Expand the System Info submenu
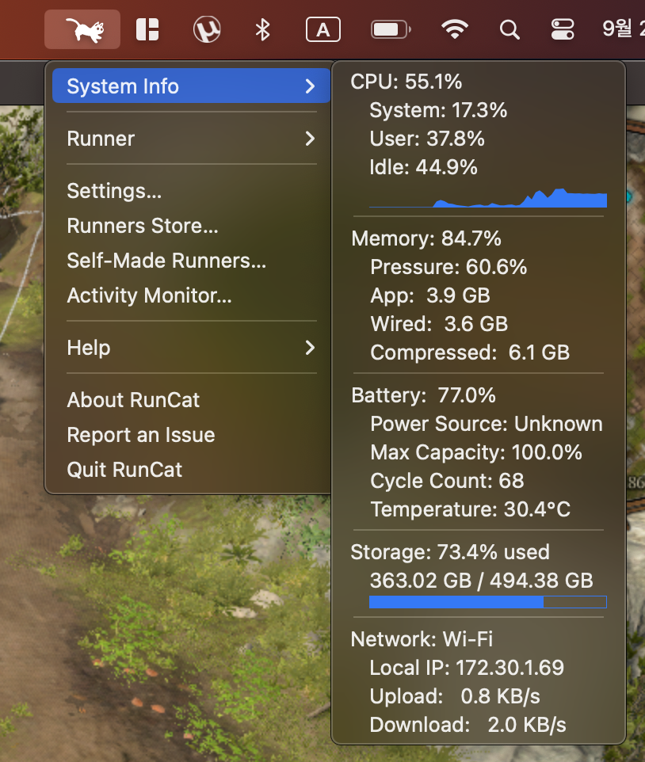Screen dimensions: 645x762 point(190,86)
